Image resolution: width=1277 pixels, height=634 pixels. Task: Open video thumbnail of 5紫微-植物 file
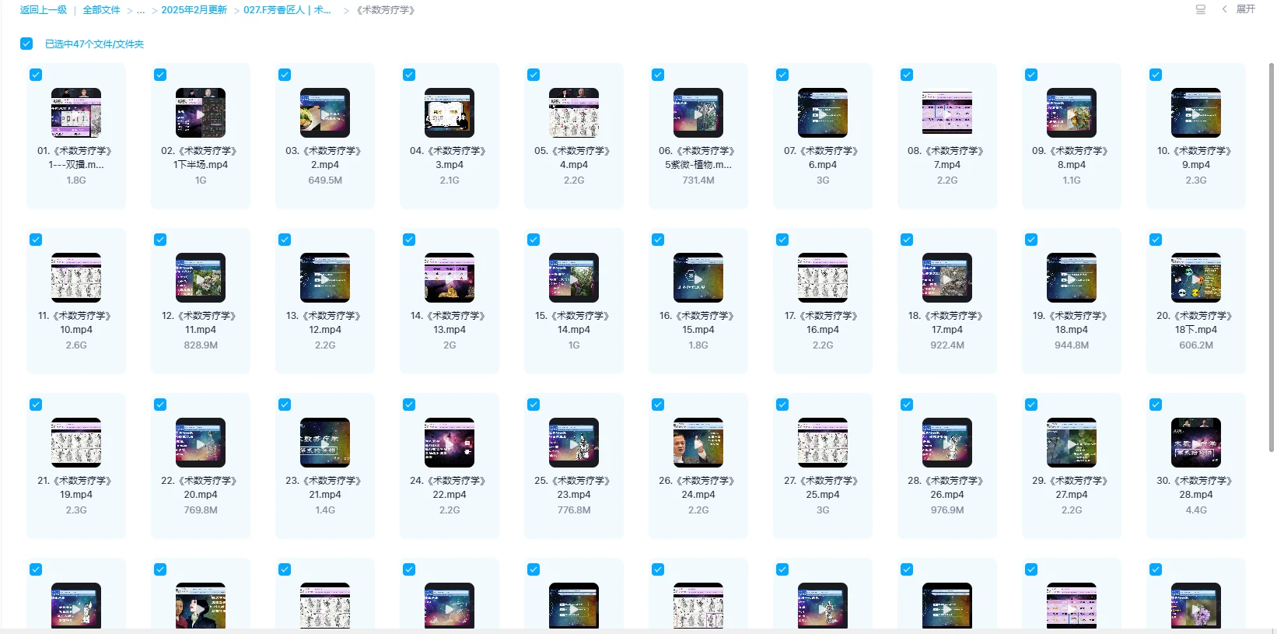point(698,113)
